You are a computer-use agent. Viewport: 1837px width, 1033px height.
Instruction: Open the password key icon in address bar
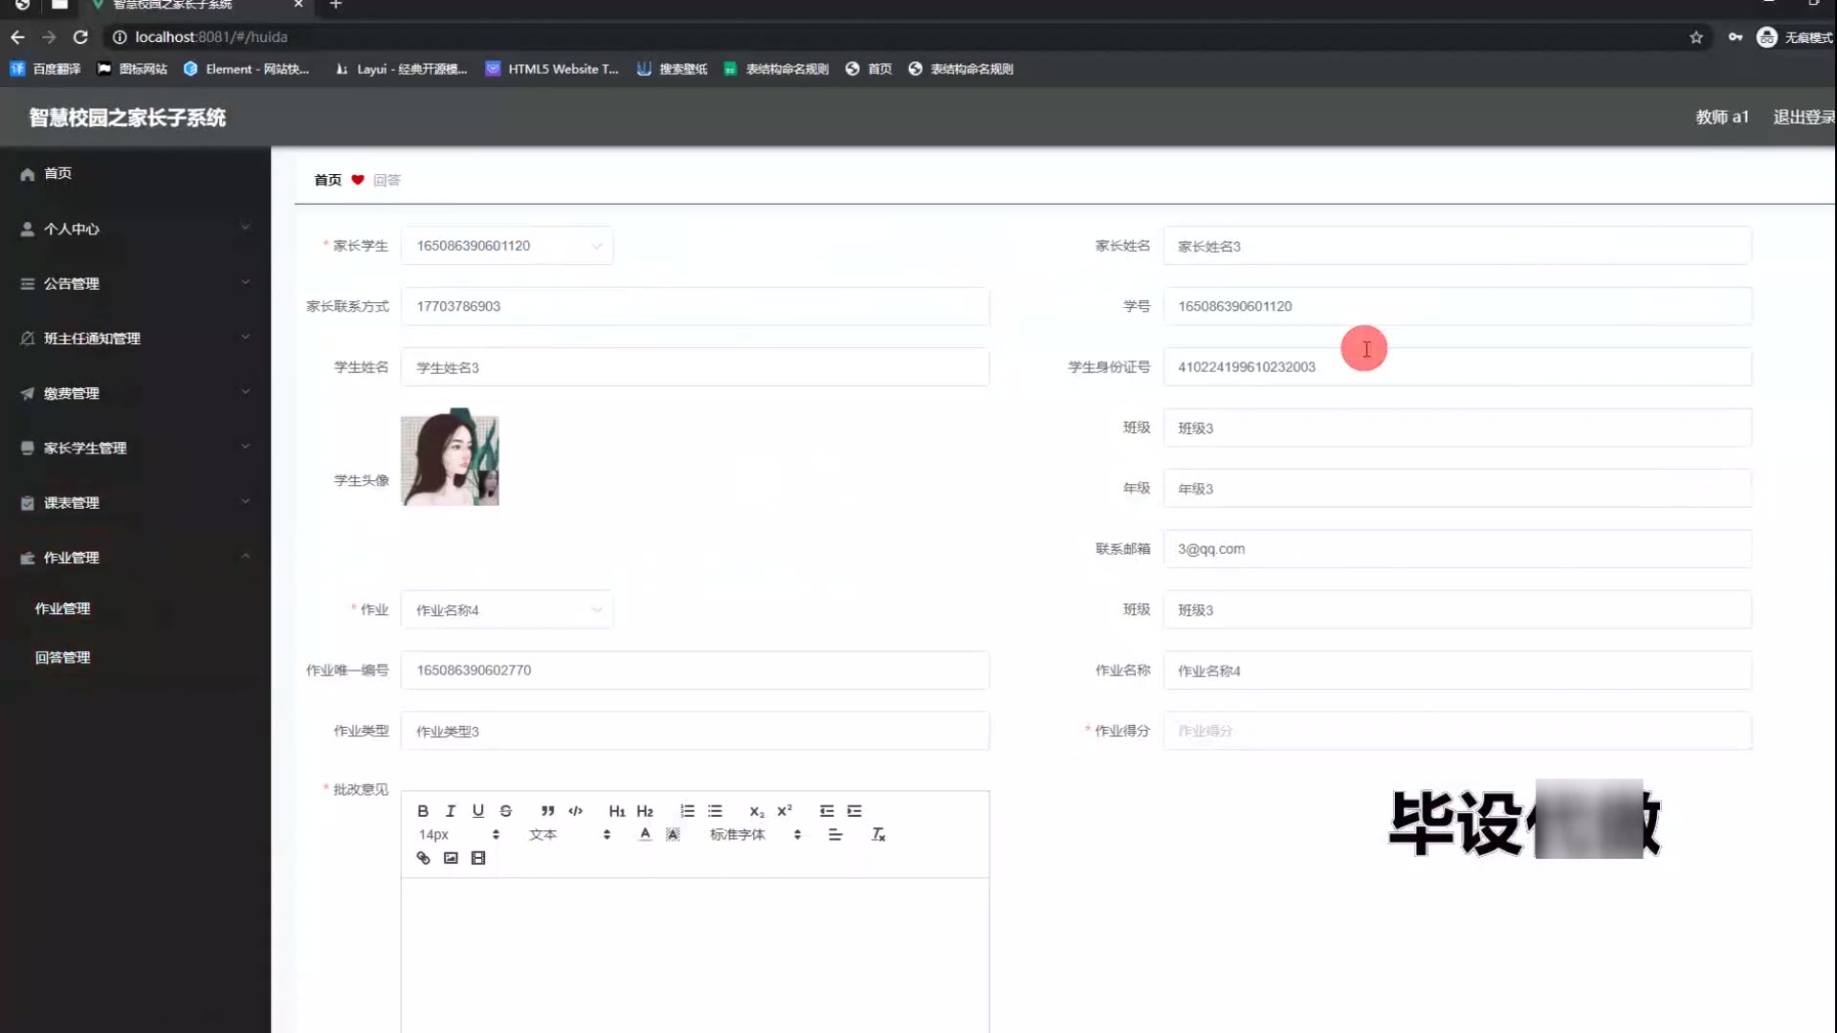pos(1736,37)
